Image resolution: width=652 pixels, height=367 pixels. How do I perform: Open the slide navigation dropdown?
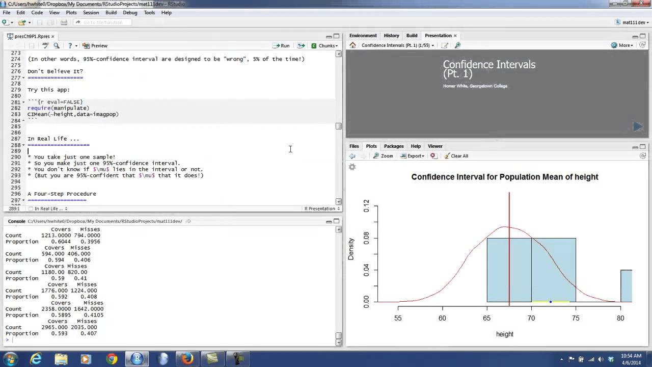(x=398, y=45)
